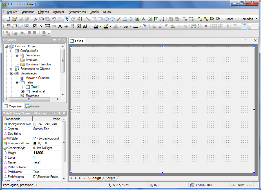This screenshot has width=261, height=190.
Task: Select TelaInicial in the Organizer tree
Action: point(38,91)
